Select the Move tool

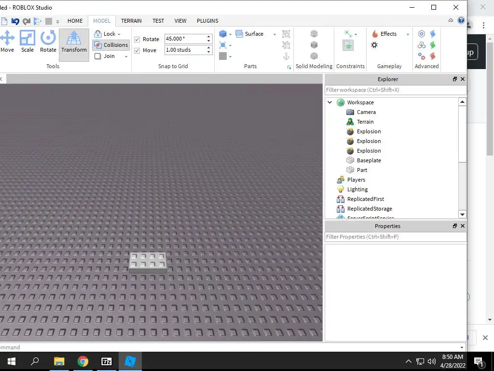[7, 42]
